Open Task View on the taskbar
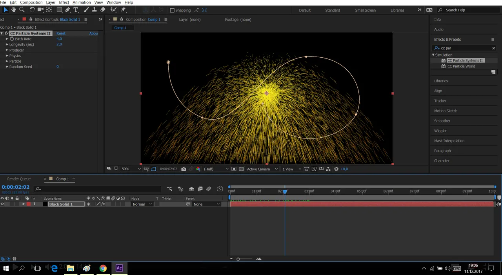 [x=38, y=268]
